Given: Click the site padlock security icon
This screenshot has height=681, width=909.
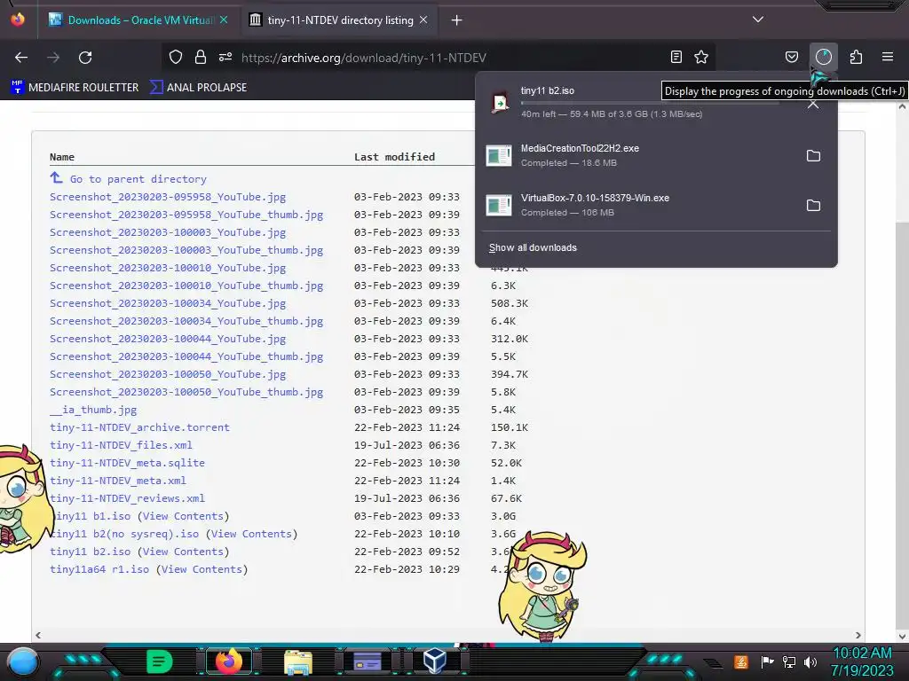Looking at the screenshot, I should click(201, 58).
